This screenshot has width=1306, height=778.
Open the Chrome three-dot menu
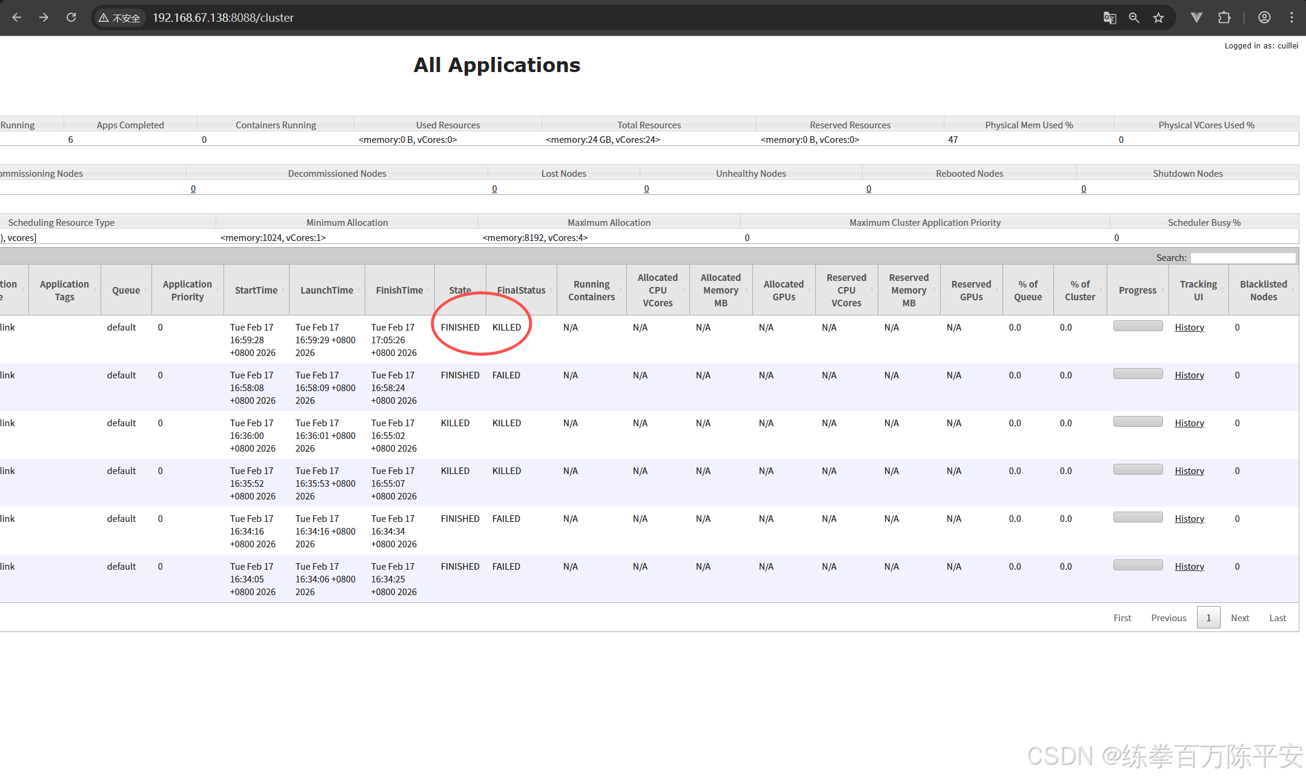point(1291,18)
